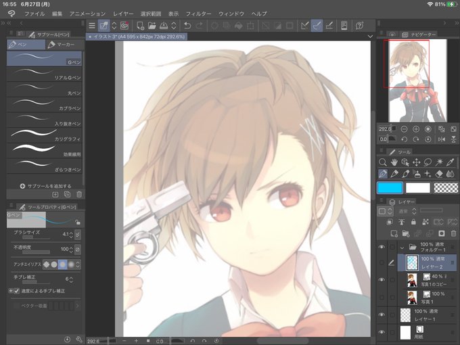Toggle visibility of フォルダー1 folder

pyautogui.click(x=382, y=247)
